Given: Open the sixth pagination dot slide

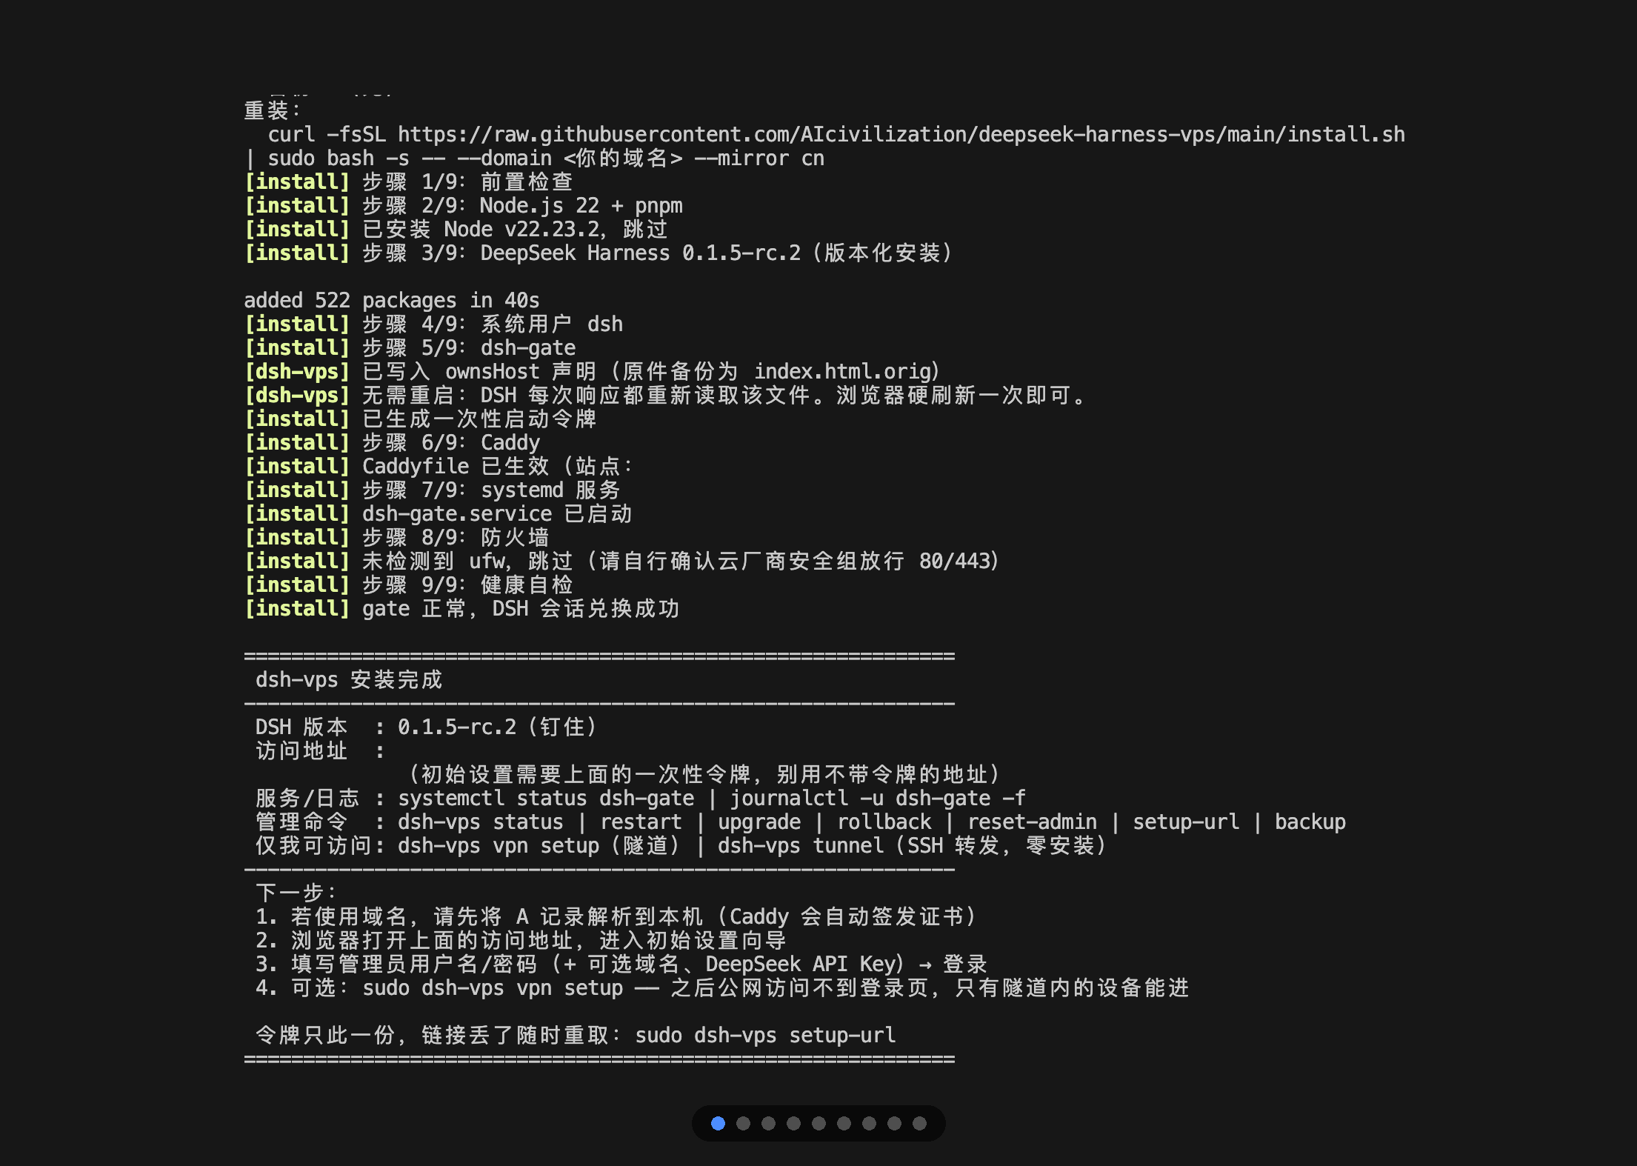Looking at the screenshot, I should click(844, 1123).
